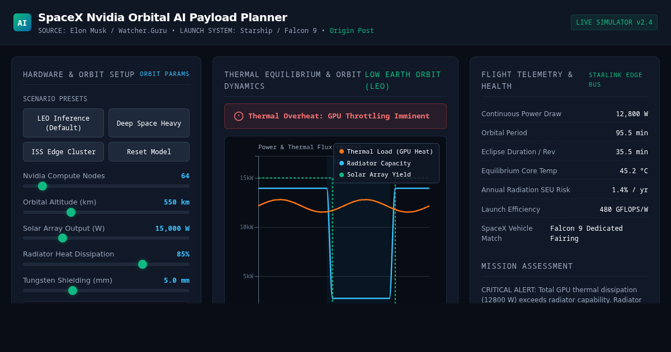Click the LIVE SIMULATOR v2.4 badge
The width and height of the screenshot is (671, 352).
(x=614, y=22)
